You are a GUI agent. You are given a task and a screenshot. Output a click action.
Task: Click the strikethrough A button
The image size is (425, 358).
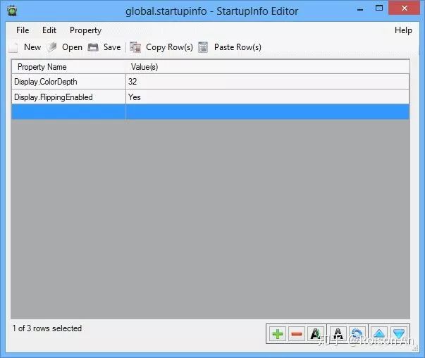pos(338,334)
